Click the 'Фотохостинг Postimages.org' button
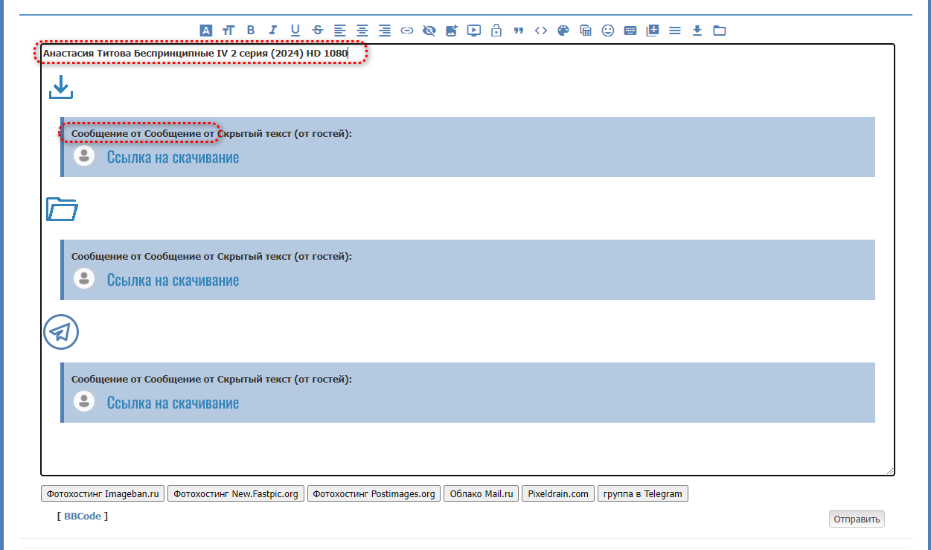The image size is (931, 550). click(374, 493)
